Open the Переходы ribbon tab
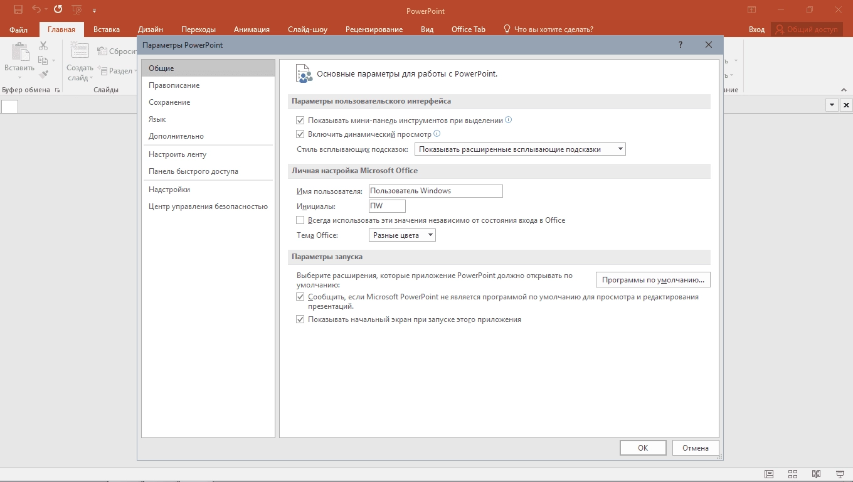This screenshot has height=482, width=853. pos(198,29)
